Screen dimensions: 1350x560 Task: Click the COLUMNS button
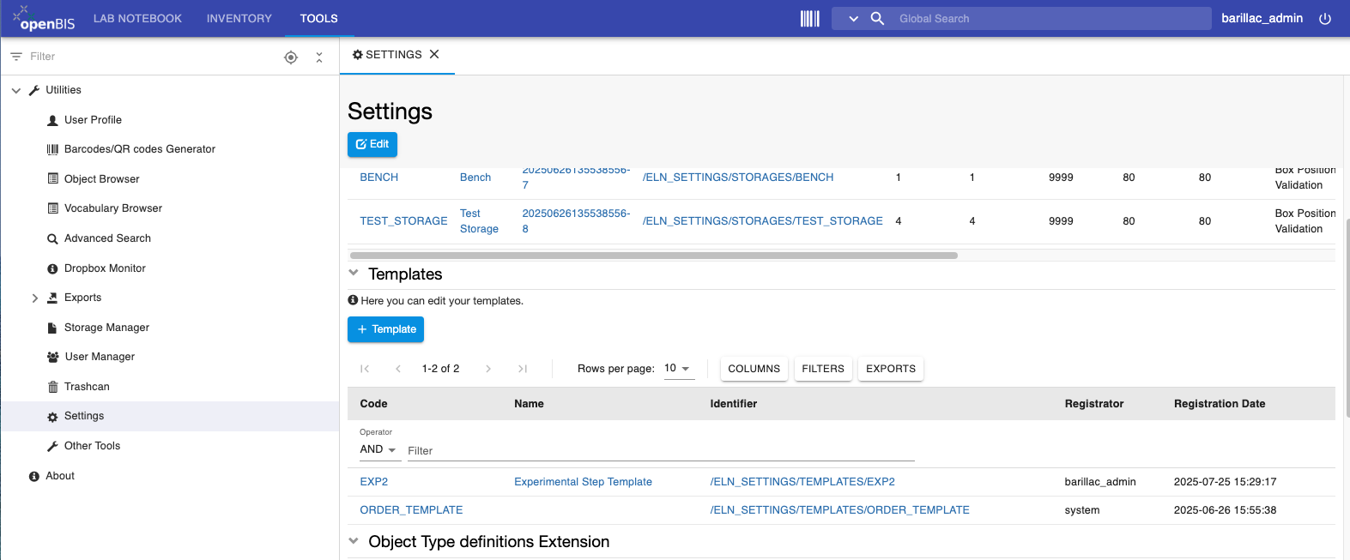coord(754,369)
